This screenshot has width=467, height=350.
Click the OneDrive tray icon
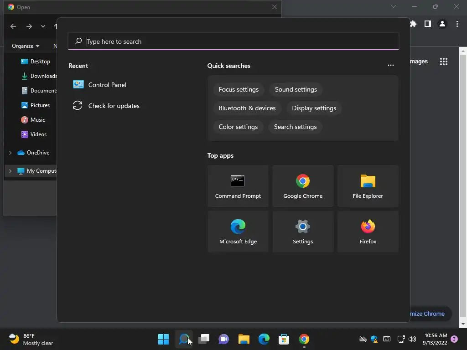tap(363, 339)
